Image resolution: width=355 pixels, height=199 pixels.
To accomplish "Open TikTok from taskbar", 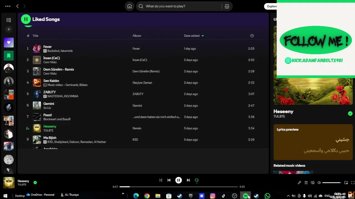I will click(224, 196).
